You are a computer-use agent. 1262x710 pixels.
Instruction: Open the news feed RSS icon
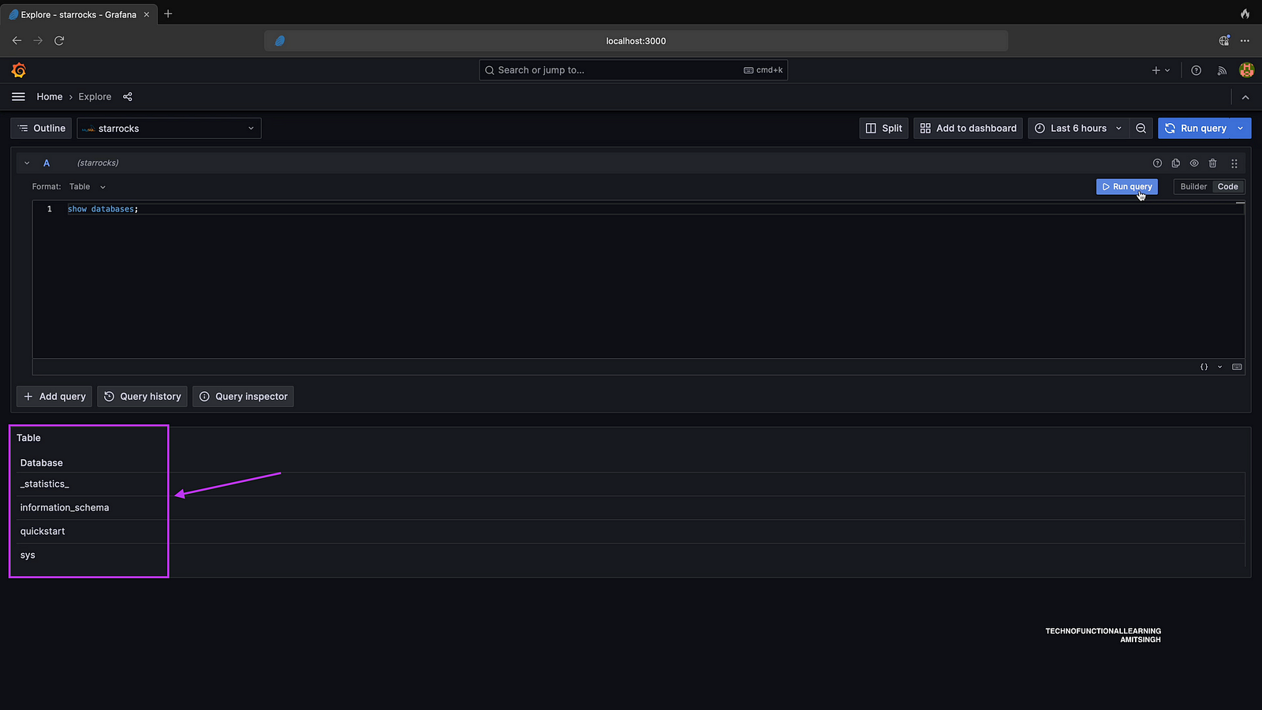pos(1222,70)
